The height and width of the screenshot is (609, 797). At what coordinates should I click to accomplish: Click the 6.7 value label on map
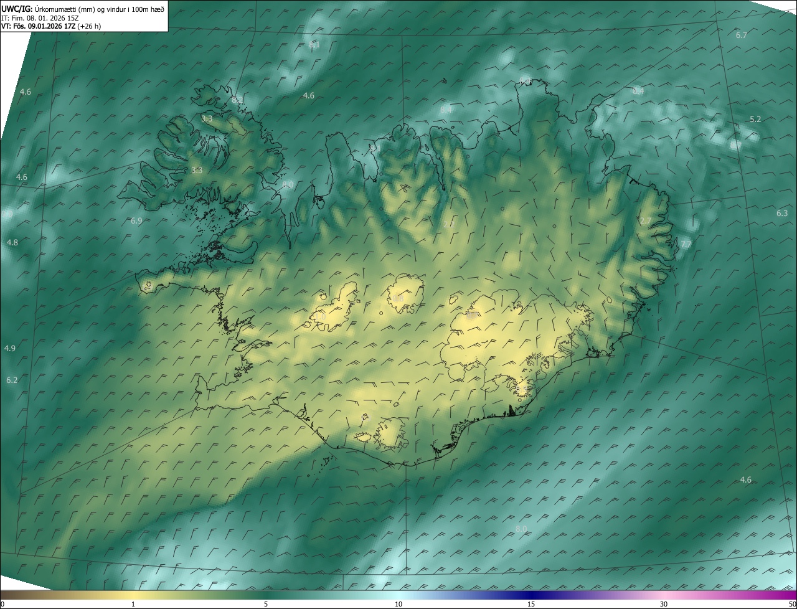tap(741, 35)
